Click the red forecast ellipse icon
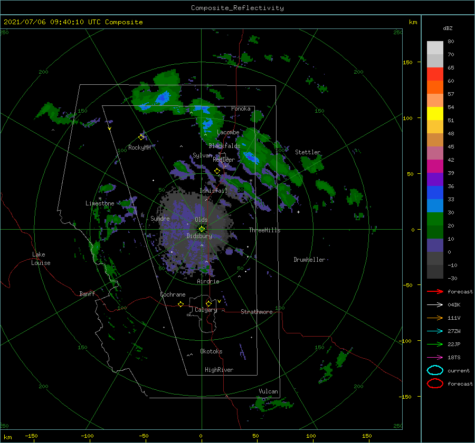 435,383
